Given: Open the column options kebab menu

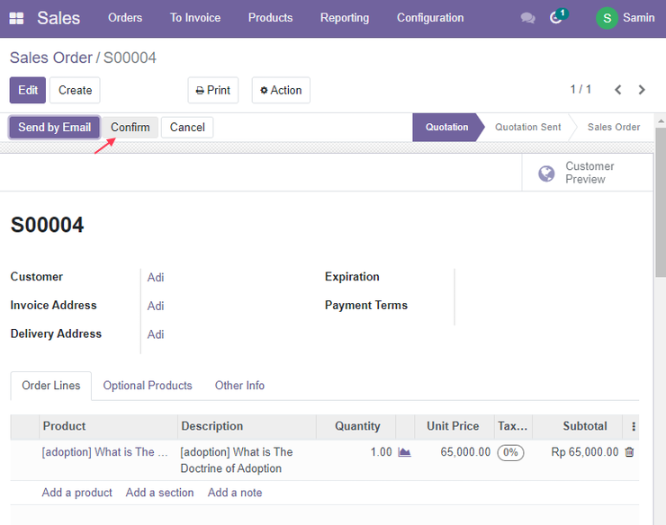Looking at the screenshot, I should (634, 426).
